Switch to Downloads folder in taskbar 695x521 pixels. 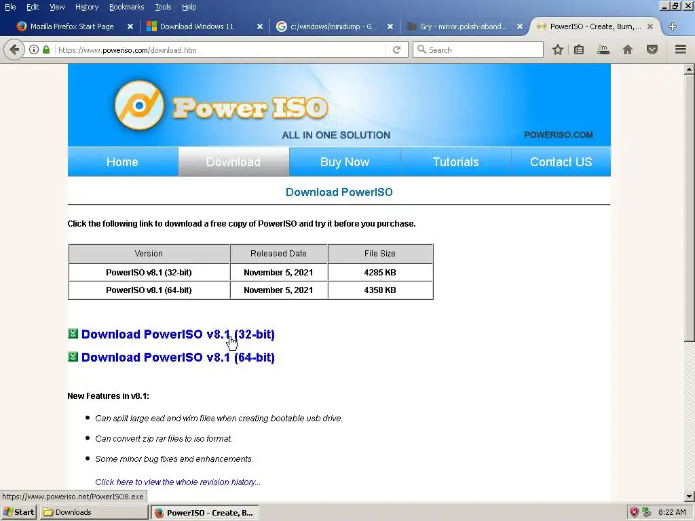(x=94, y=512)
